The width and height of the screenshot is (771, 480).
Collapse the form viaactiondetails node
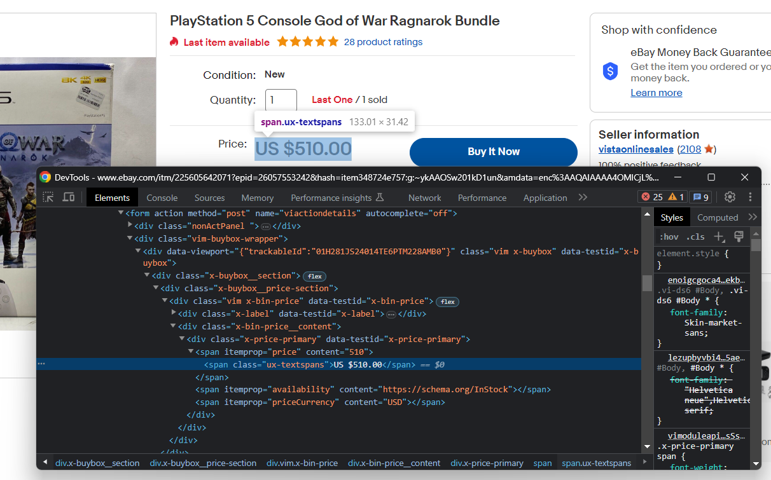(x=121, y=213)
